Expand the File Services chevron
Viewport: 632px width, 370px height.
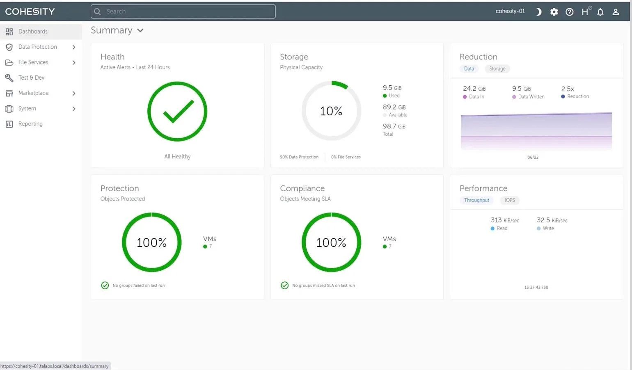[x=74, y=63]
